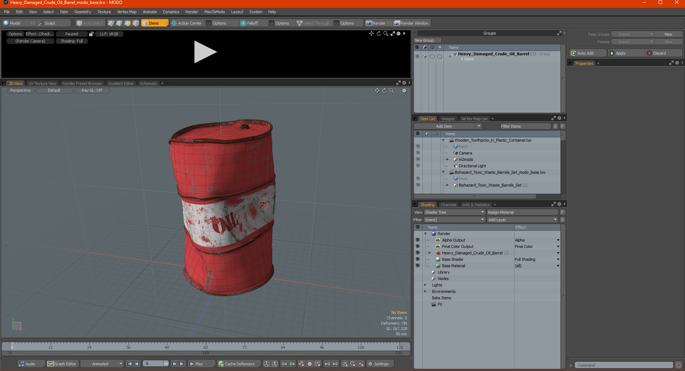Image resolution: width=685 pixels, height=371 pixels.
Task: Open the Render menu
Action: (x=192, y=12)
